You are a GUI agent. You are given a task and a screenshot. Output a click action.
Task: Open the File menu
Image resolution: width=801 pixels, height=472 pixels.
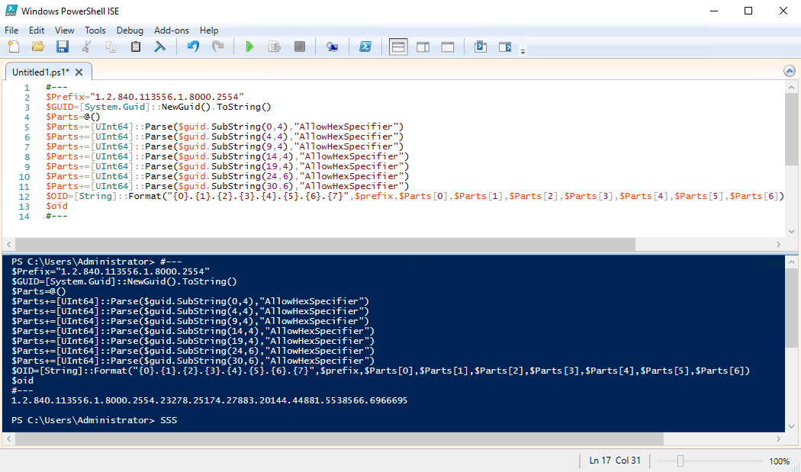click(11, 31)
